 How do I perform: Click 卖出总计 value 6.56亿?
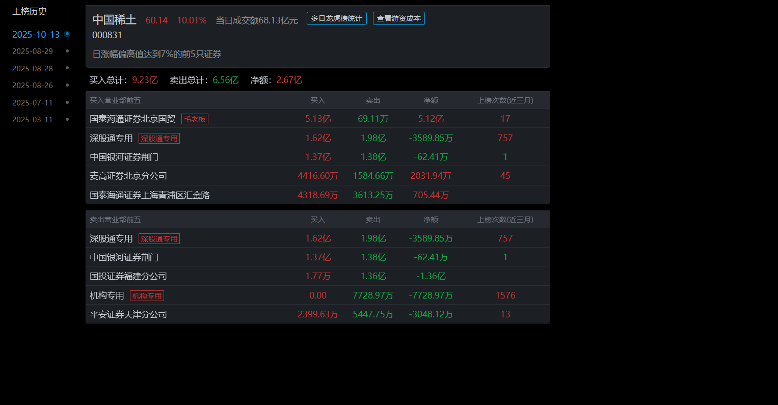click(225, 80)
